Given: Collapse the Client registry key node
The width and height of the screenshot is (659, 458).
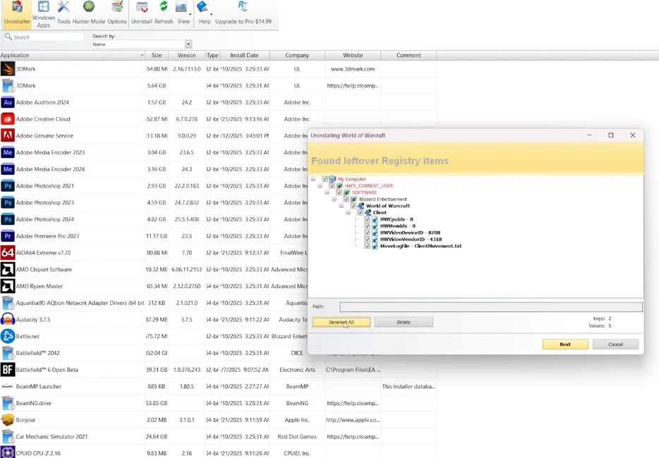Looking at the screenshot, I should 349,213.
